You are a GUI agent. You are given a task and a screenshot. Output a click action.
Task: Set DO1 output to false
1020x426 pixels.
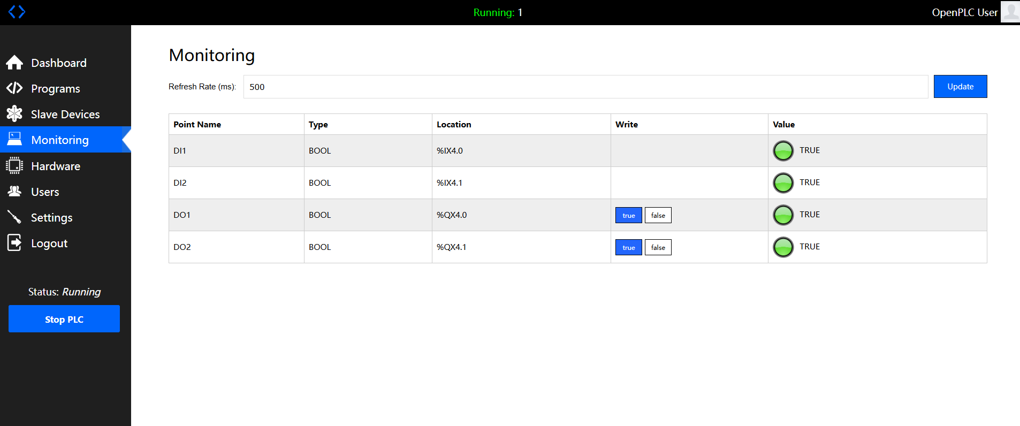[x=658, y=215]
